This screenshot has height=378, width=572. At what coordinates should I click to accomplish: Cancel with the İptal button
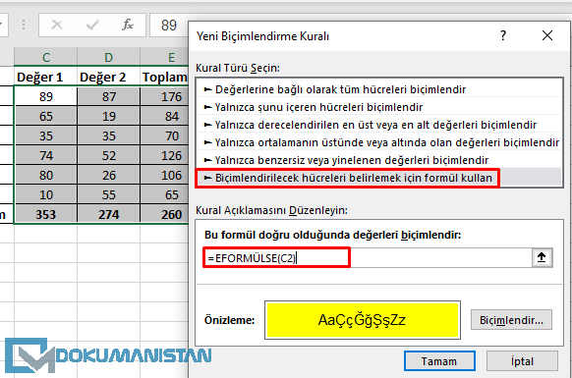click(x=522, y=361)
